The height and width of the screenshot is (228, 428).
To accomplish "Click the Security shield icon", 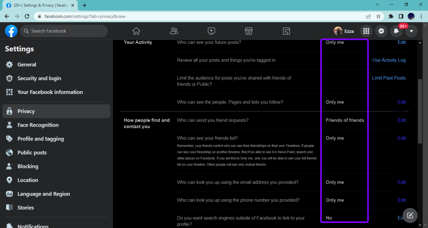I will pyautogui.click(x=10, y=78).
